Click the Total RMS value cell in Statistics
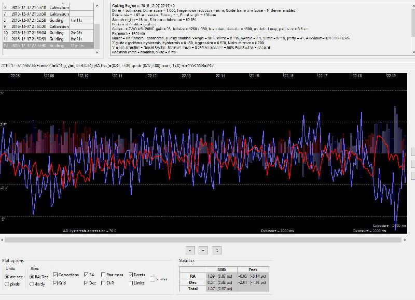Image resolution: width=415 pixels, height=300 pixels. pyautogui.click(x=222, y=289)
